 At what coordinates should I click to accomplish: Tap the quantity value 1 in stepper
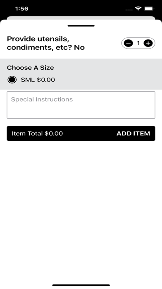138,43
